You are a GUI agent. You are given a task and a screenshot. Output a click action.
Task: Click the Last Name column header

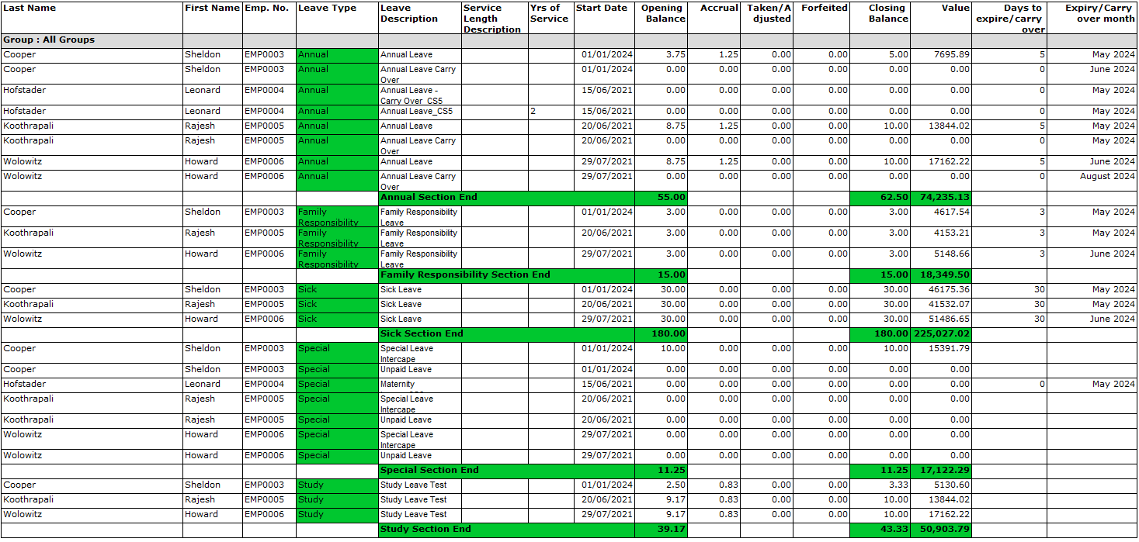coord(30,9)
